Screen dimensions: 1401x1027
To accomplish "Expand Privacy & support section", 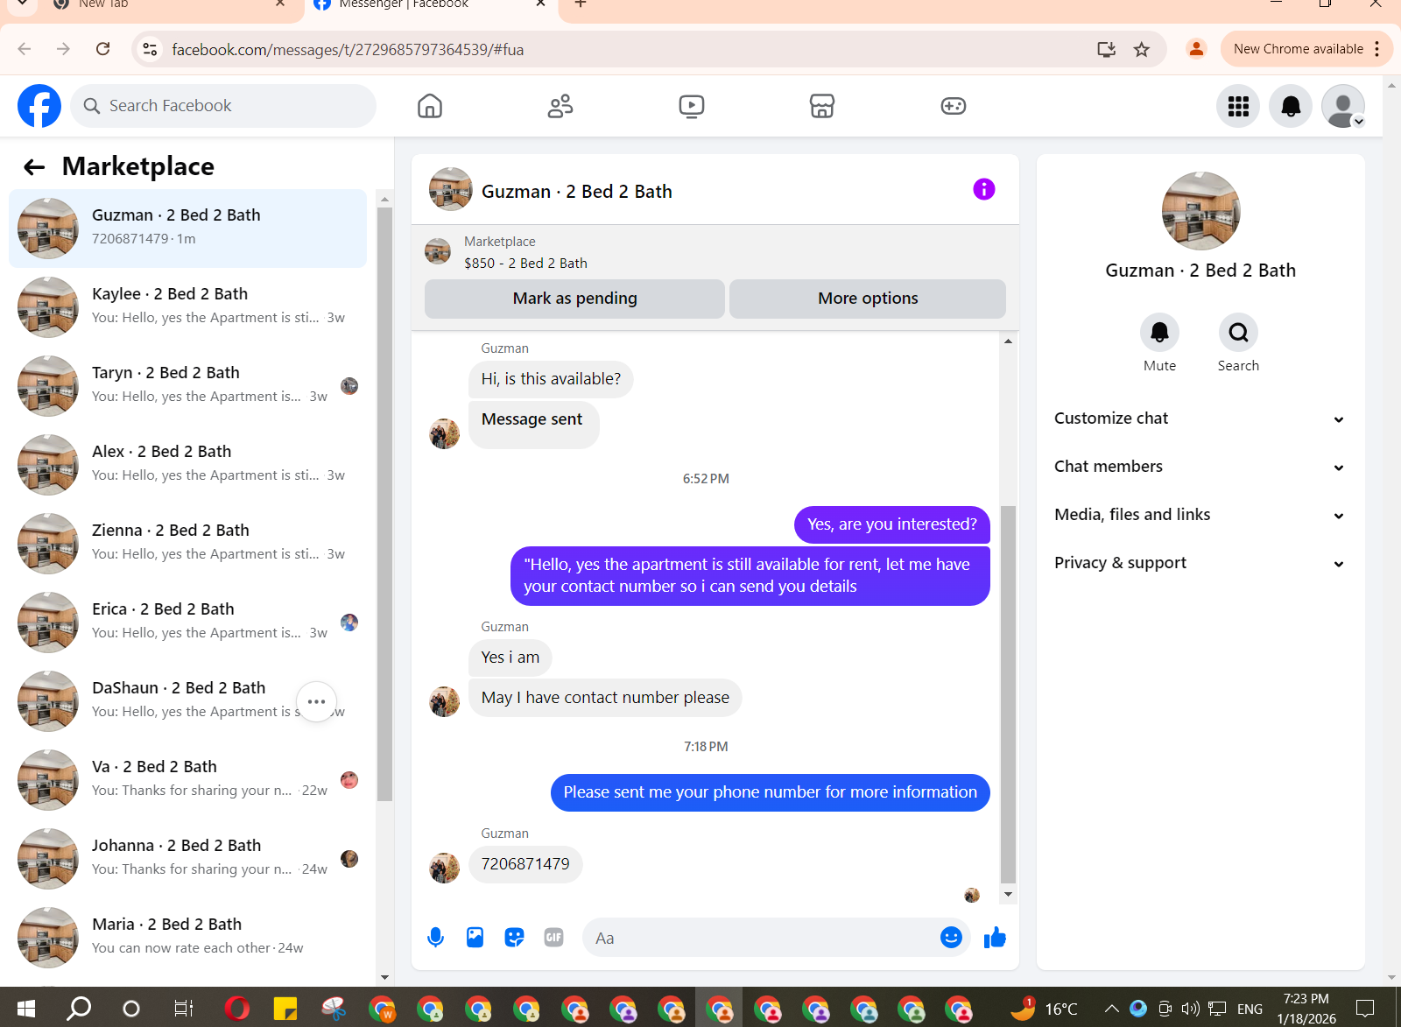I will tap(1200, 563).
